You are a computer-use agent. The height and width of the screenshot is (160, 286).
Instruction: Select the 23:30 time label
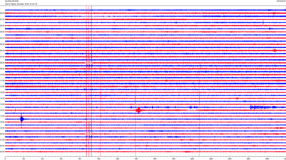coord(2,152)
